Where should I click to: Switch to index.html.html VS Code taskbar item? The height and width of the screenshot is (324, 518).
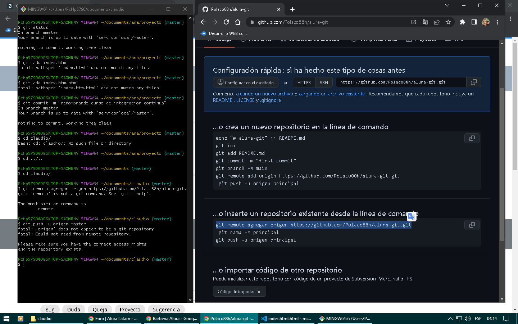(287, 319)
